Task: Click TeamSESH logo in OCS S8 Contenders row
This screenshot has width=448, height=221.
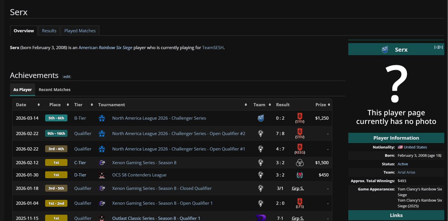Action: pyautogui.click(x=260, y=175)
